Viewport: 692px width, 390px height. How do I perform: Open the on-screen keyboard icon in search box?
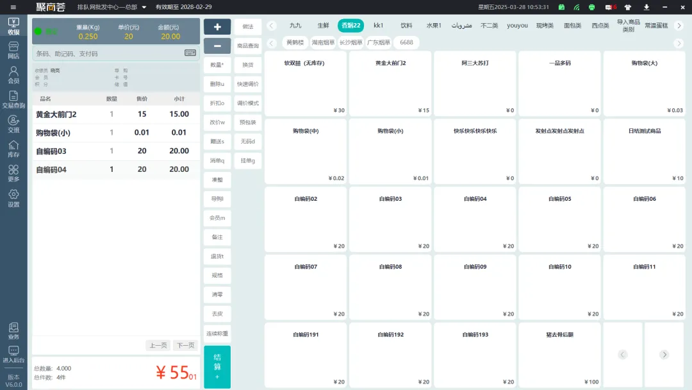[190, 53]
